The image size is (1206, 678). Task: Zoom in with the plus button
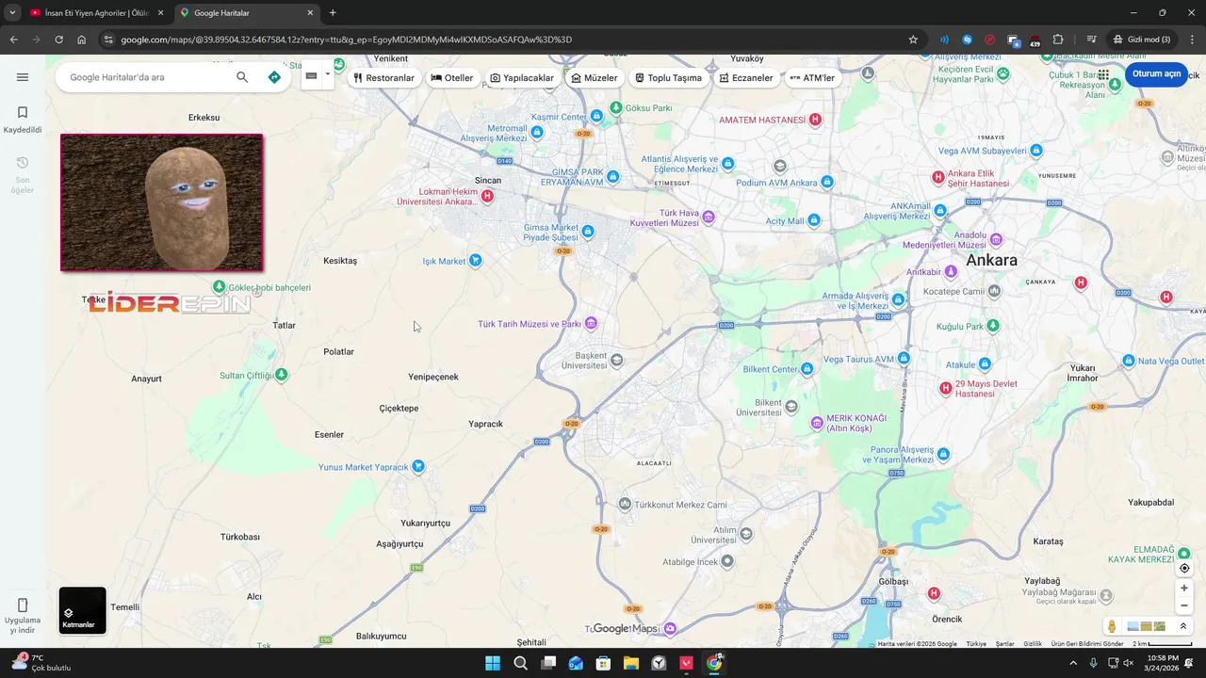1184,588
